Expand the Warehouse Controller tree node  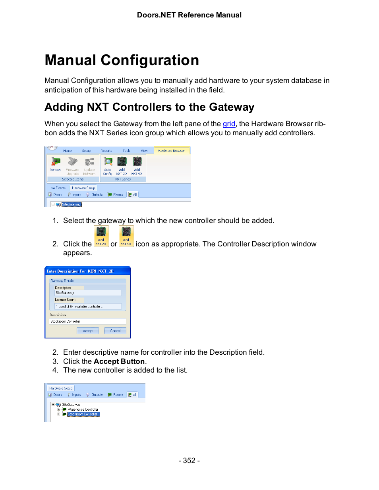coord(59,409)
